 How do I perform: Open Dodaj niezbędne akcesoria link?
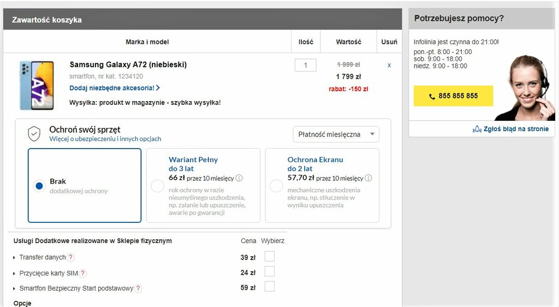pos(114,88)
